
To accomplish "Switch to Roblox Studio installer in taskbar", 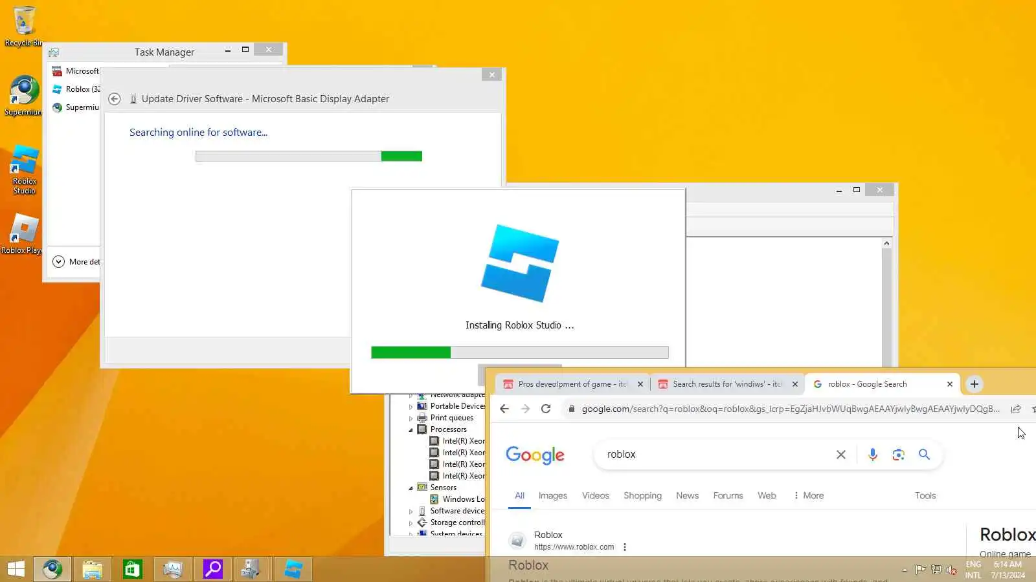I will pos(293,569).
